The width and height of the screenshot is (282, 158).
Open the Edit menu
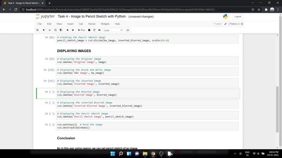[49, 24]
